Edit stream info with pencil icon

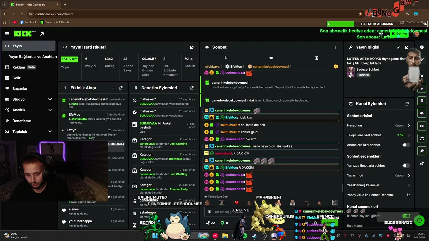pyautogui.click(x=399, y=47)
